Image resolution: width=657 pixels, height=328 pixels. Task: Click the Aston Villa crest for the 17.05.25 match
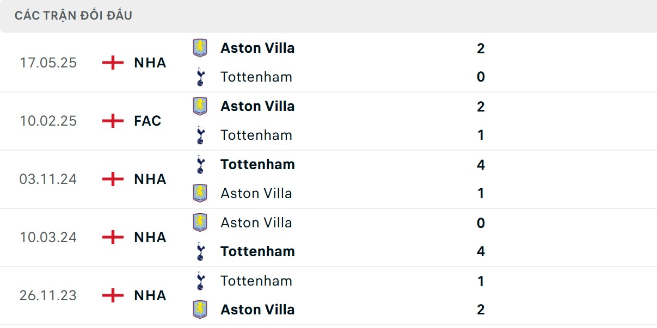coord(201,48)
